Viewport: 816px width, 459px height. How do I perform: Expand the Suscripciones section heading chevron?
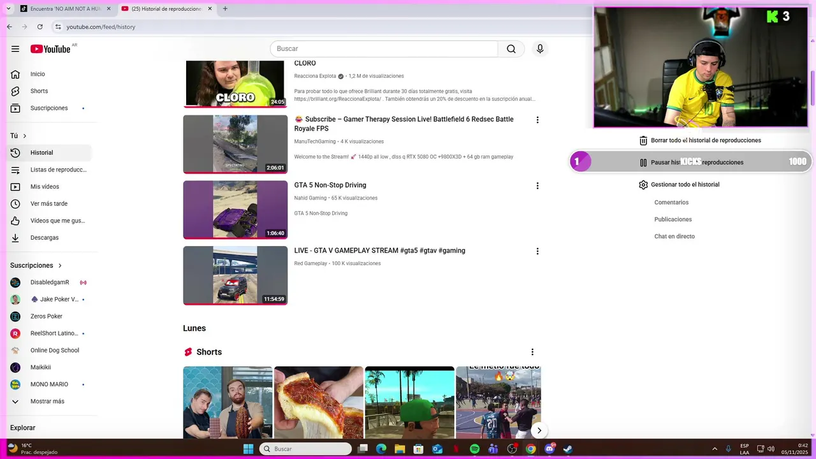[x=61, y=265]
